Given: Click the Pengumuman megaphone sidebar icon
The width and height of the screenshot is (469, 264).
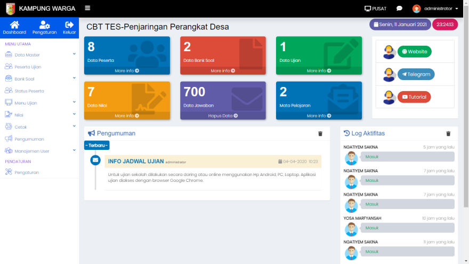Looking at the screenshot, I should 9,138.
